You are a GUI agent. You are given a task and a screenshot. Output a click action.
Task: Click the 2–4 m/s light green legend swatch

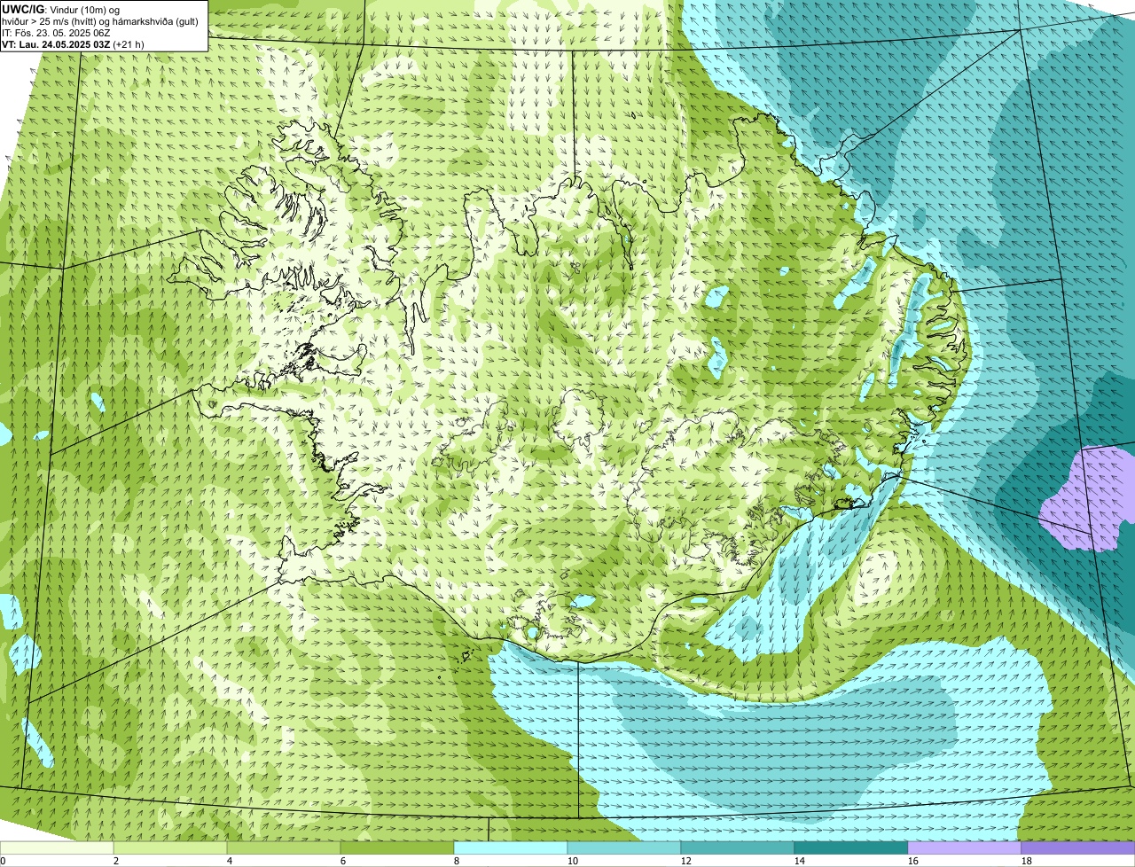tap(170, 847)
